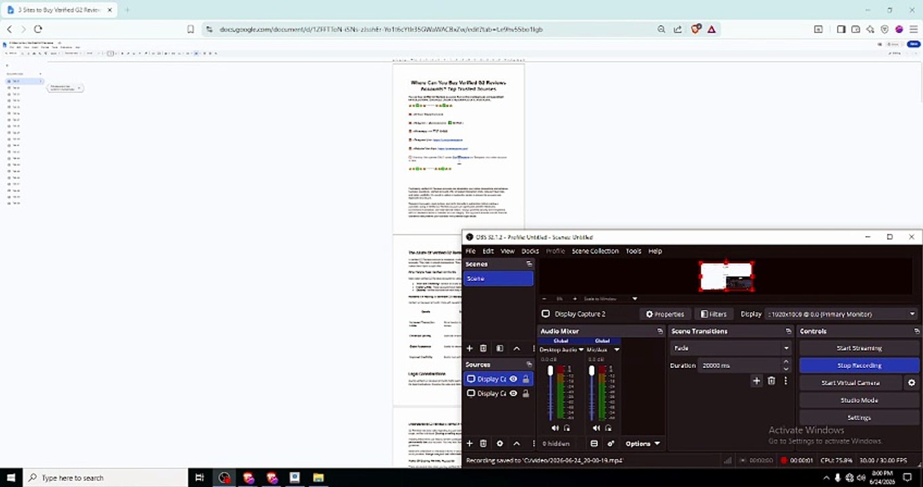Open the OBS Tools menu
The height and width of the screenshot is (487, 923).
coord(634,251)
